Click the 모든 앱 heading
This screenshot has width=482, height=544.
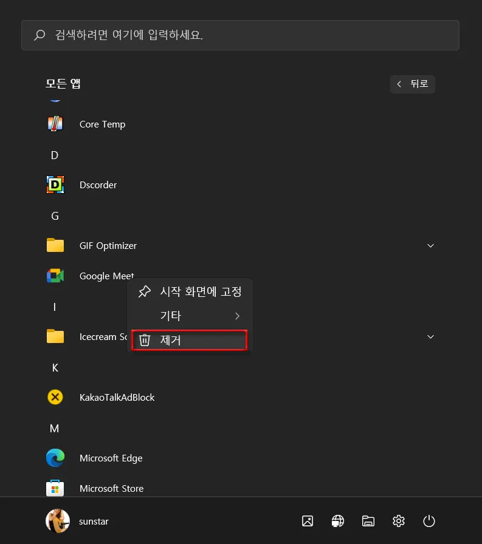[x=63, y=84]
